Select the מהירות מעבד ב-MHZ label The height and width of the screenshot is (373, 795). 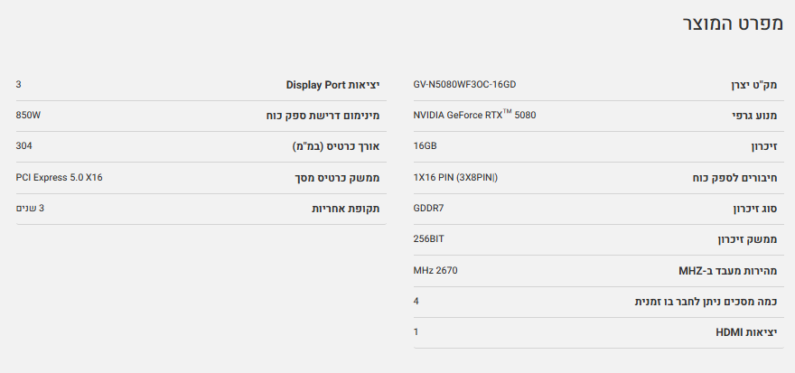[x=731, y=270]
